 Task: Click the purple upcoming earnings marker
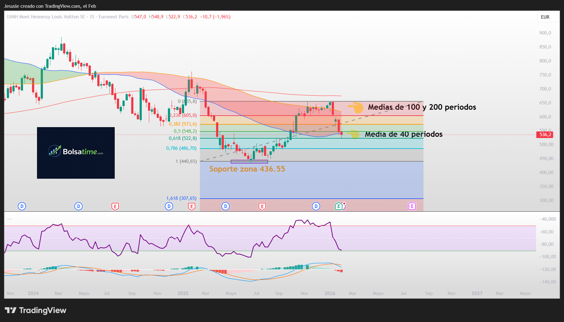click(x=412, y=206)
